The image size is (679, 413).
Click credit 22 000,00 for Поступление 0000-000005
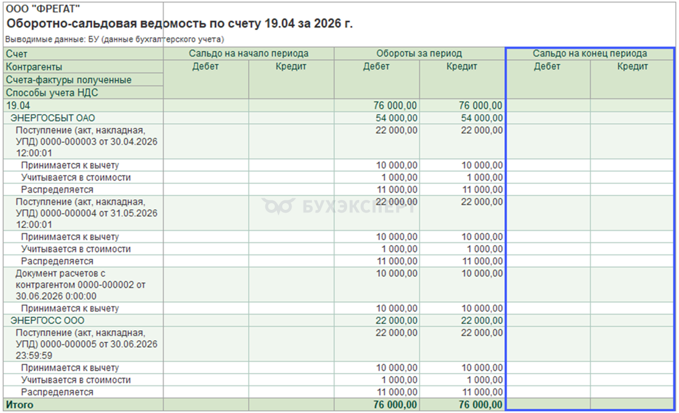482,333
